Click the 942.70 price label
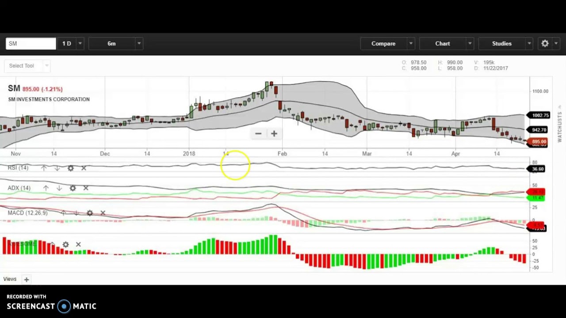Screen dimensions: 566x318 point(538,130)
